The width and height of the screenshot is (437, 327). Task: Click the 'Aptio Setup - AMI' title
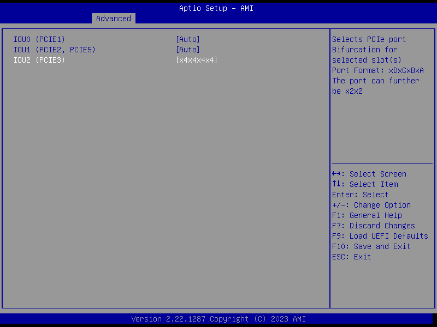[x=216, y=8]
